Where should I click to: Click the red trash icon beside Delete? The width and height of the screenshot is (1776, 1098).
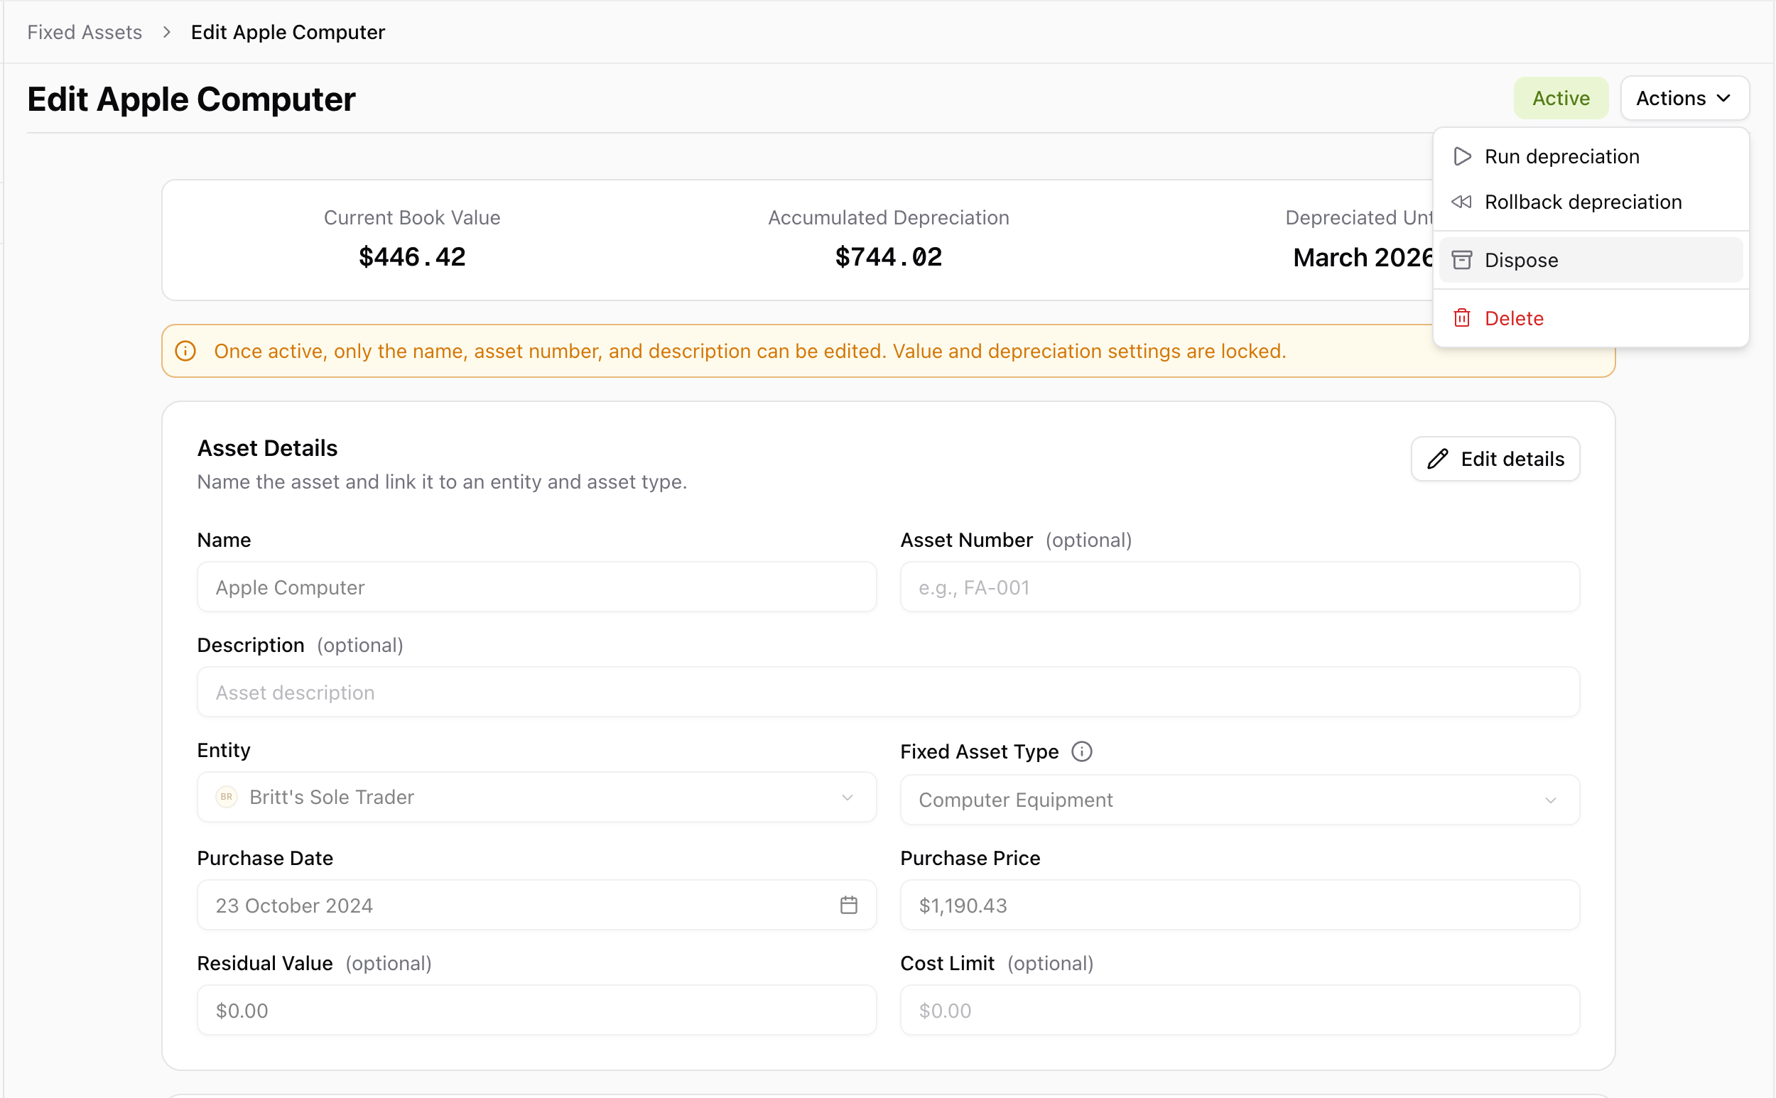[x=1461, y=318]
